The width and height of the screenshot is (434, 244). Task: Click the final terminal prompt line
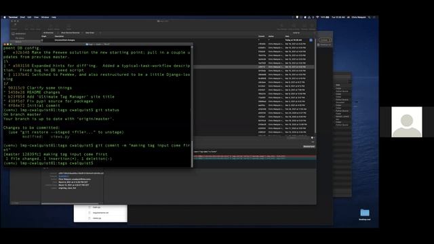(48, 163)
